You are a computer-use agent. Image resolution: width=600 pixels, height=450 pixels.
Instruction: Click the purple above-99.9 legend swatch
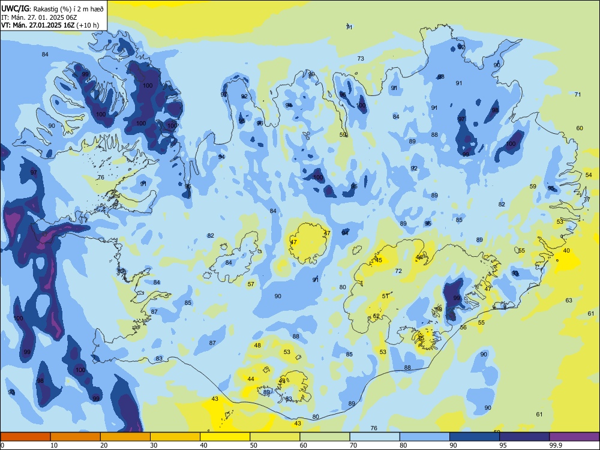pos(574,437)
